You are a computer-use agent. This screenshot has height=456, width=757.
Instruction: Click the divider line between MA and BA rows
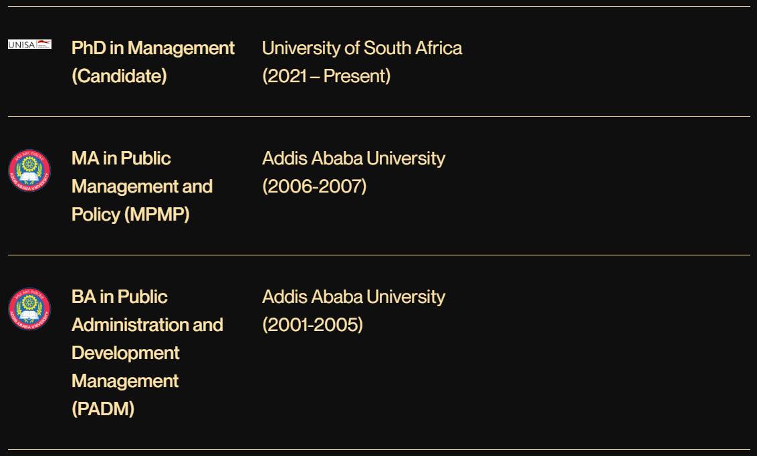click(x=378, y=255)
